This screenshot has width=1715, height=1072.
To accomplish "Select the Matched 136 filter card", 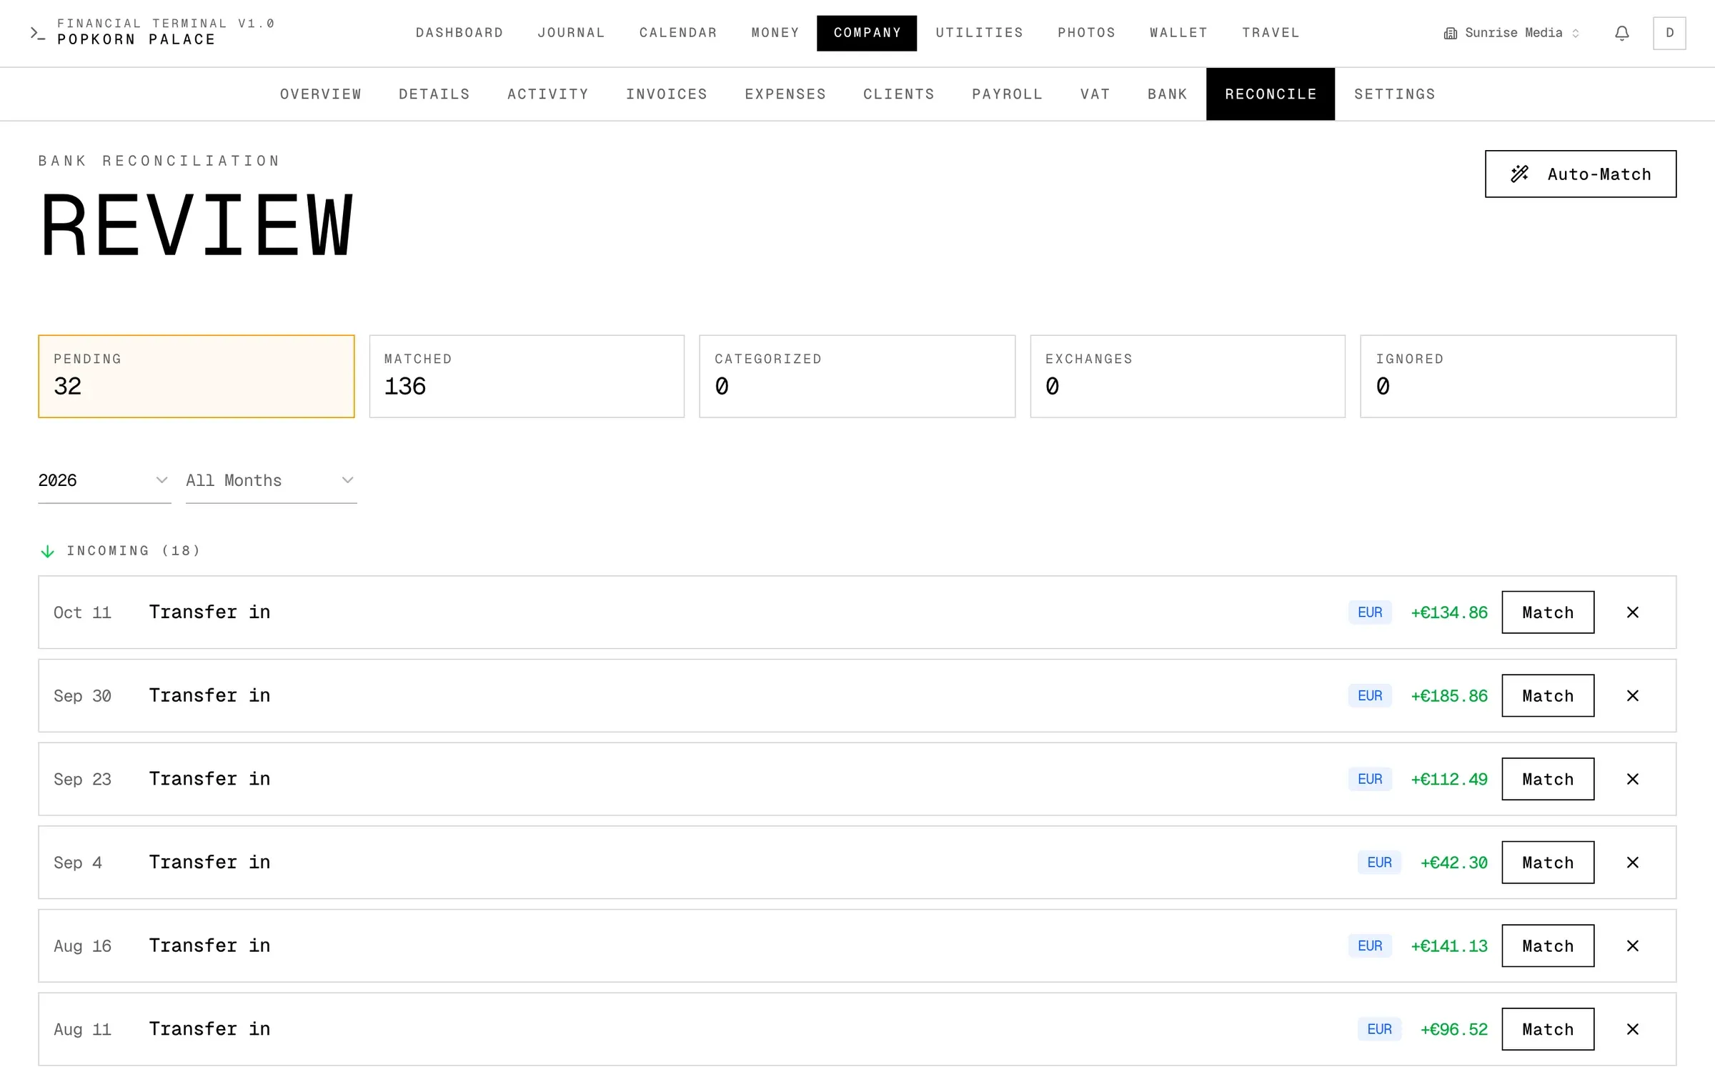I will (527, 377).
